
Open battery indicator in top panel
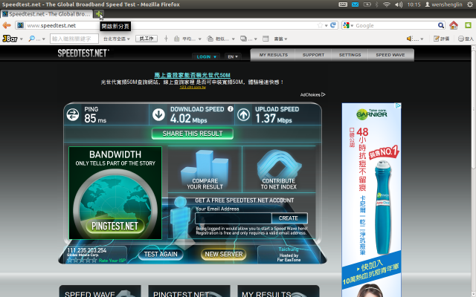(367, 4)
